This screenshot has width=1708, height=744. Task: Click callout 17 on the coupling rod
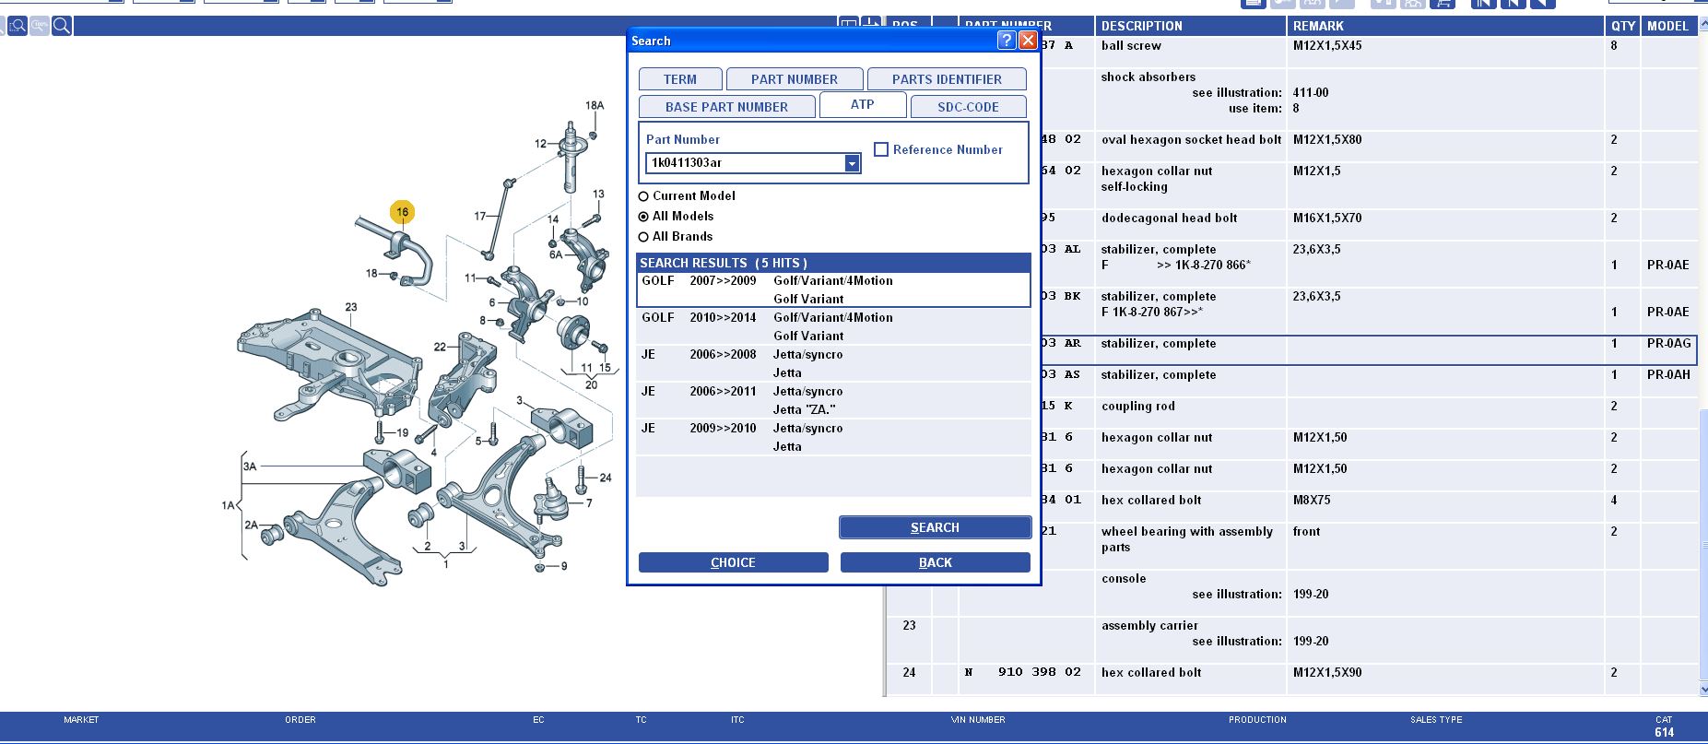479,216
